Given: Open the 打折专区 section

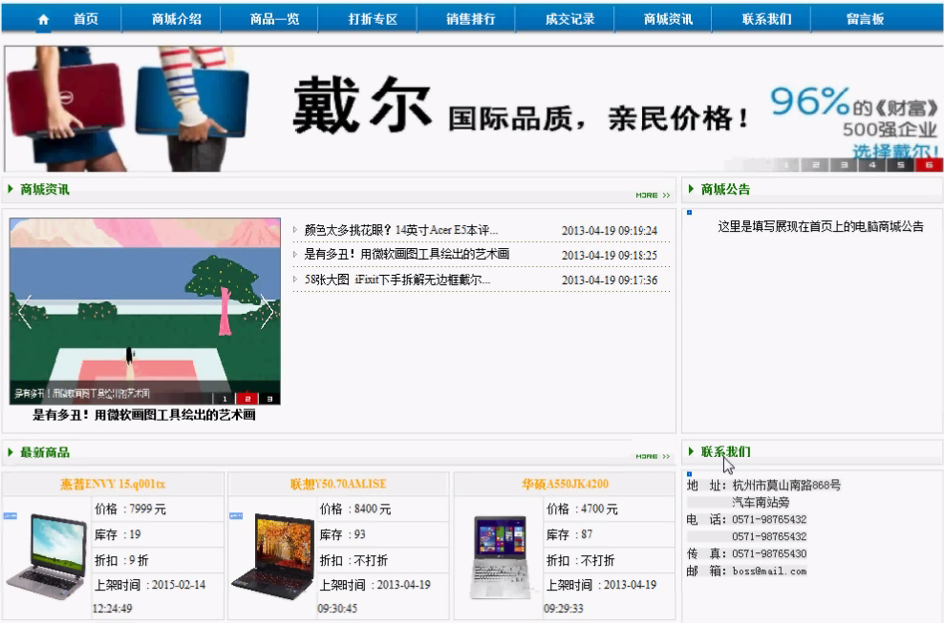Looking at the screenshot, I should (x=373, y=19).
